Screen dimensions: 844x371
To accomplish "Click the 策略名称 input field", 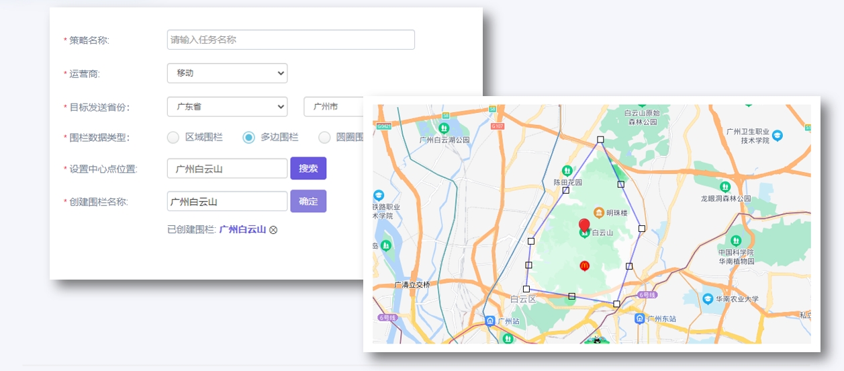I will click(291, 40).
